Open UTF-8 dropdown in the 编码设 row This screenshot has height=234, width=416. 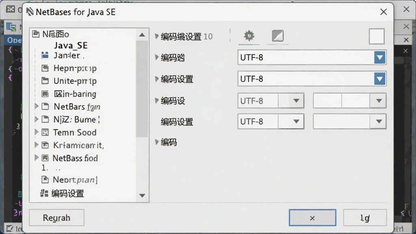coord(296,101)
